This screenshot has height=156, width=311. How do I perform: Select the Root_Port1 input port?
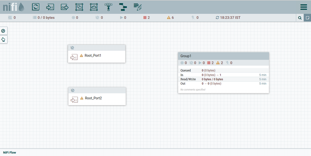click(97, 56)
